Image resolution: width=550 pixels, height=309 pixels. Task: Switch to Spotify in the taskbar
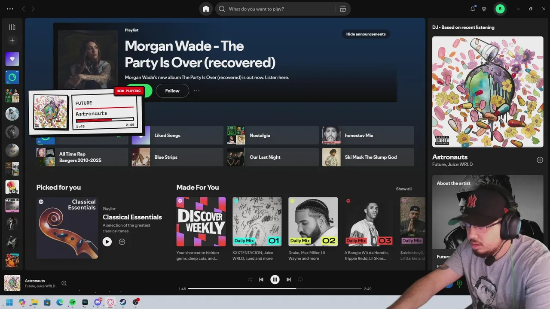pyautogui.click(x=72, y=302)
